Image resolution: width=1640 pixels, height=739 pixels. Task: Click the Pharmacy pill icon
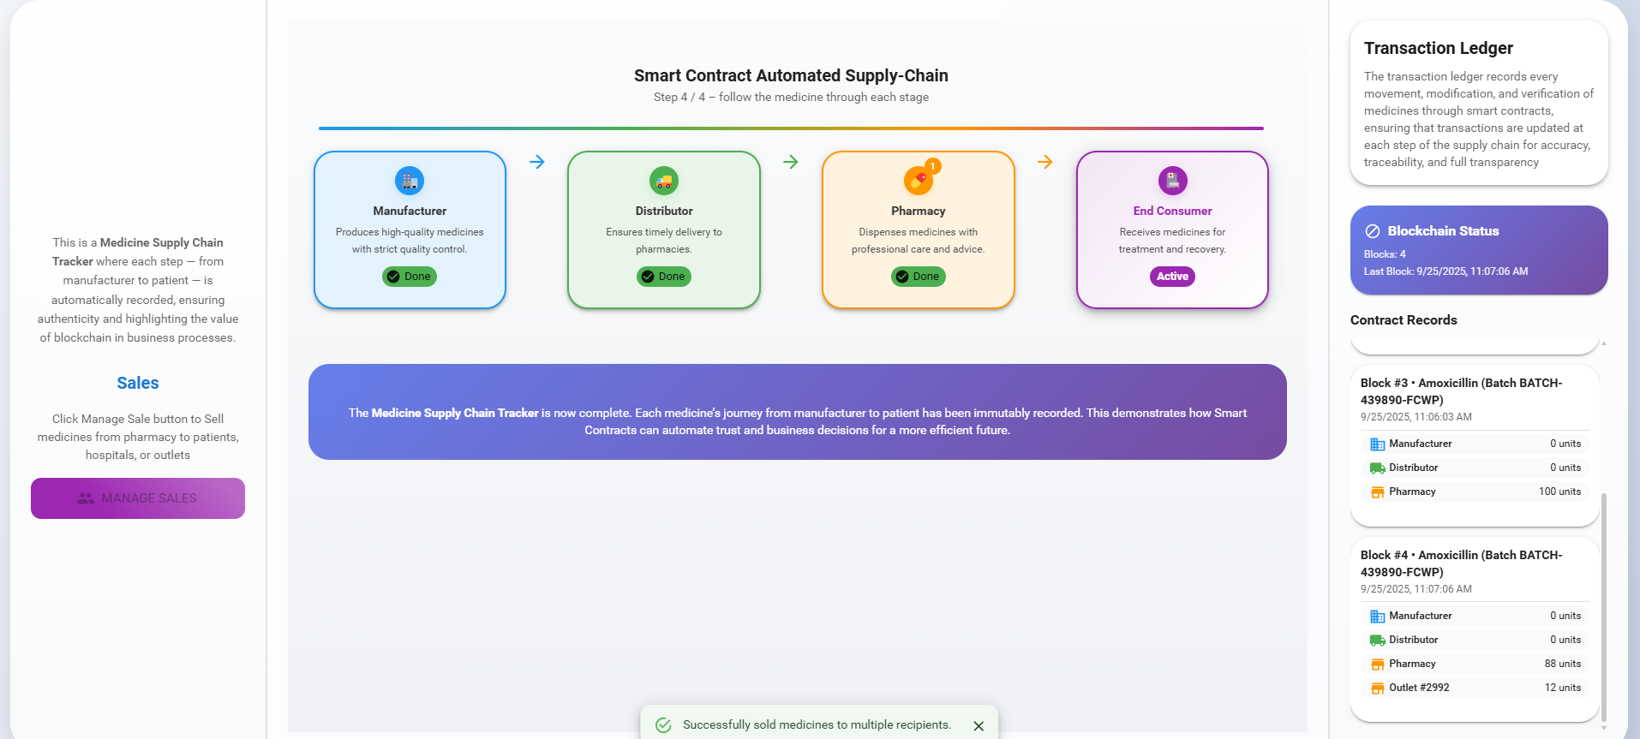[x=917, y=182]
